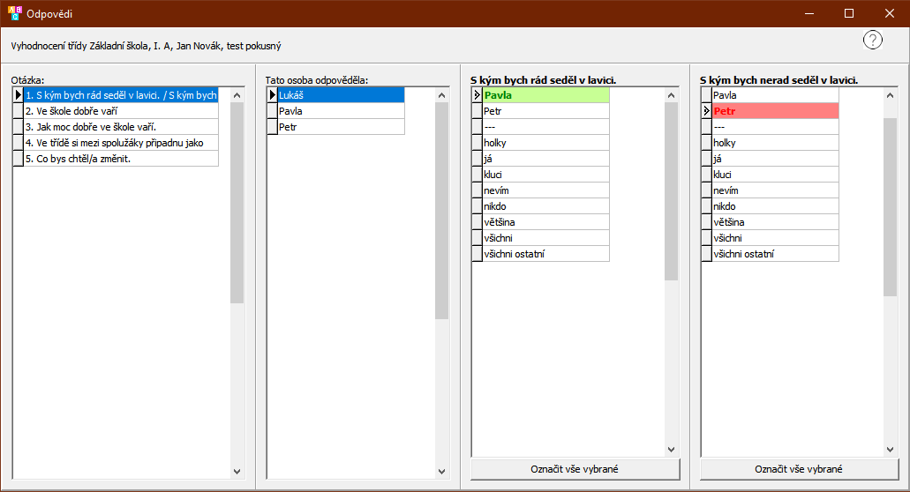Click 'nevím' in 'rád seděl' list
This screenshot has width=910, height=492.
pos(545,190)
